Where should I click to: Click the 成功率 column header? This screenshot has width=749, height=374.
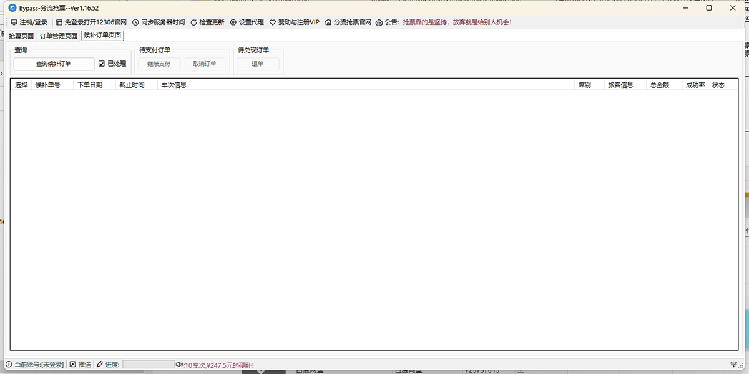pyautogui.click(x=695, y=85)
